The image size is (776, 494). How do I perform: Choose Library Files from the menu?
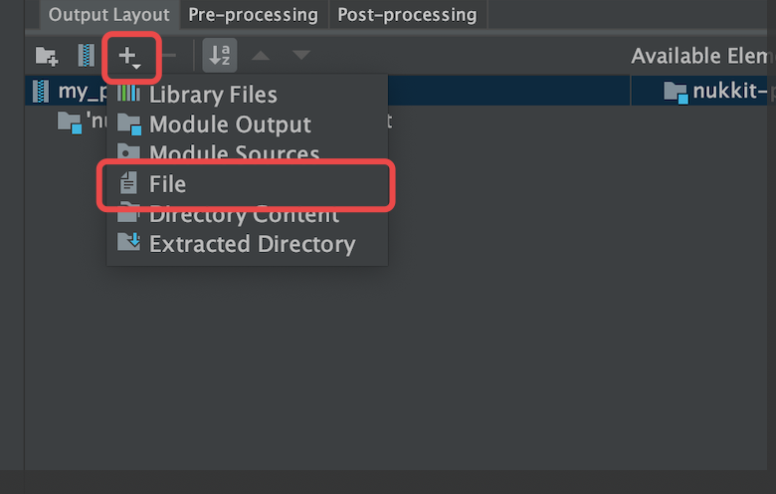point(213,96)
